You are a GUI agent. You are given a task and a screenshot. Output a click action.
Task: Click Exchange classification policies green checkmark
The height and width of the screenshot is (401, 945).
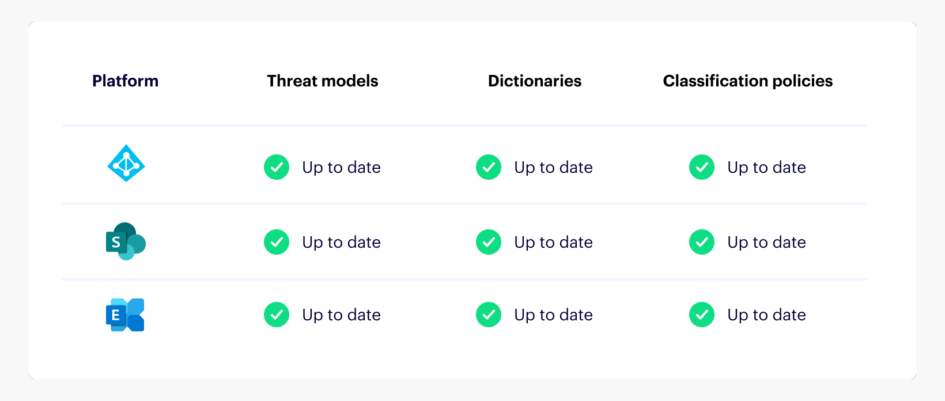[702, 315]
